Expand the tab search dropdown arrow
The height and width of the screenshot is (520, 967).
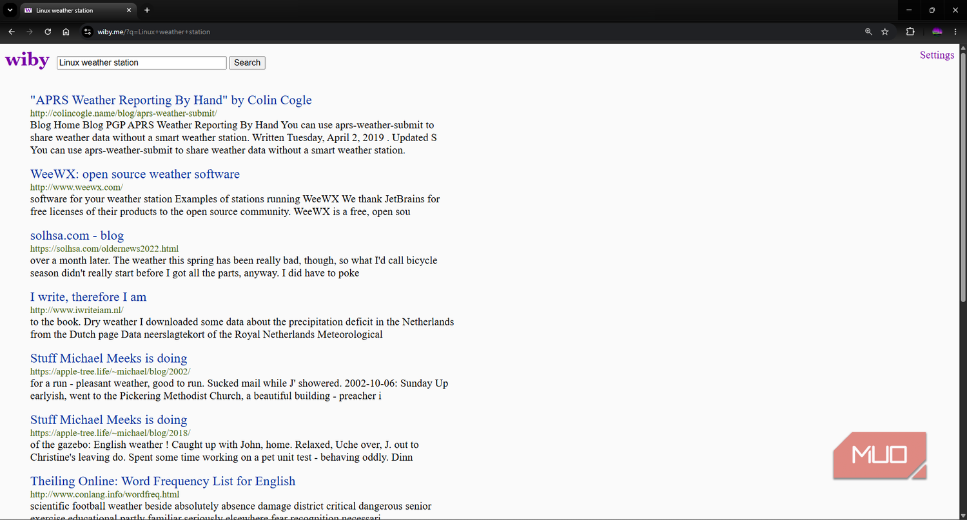coord(10,10)
